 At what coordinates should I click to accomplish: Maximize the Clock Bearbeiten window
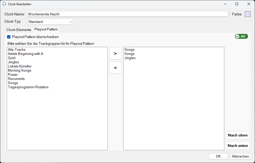click(x=237, y=4)
